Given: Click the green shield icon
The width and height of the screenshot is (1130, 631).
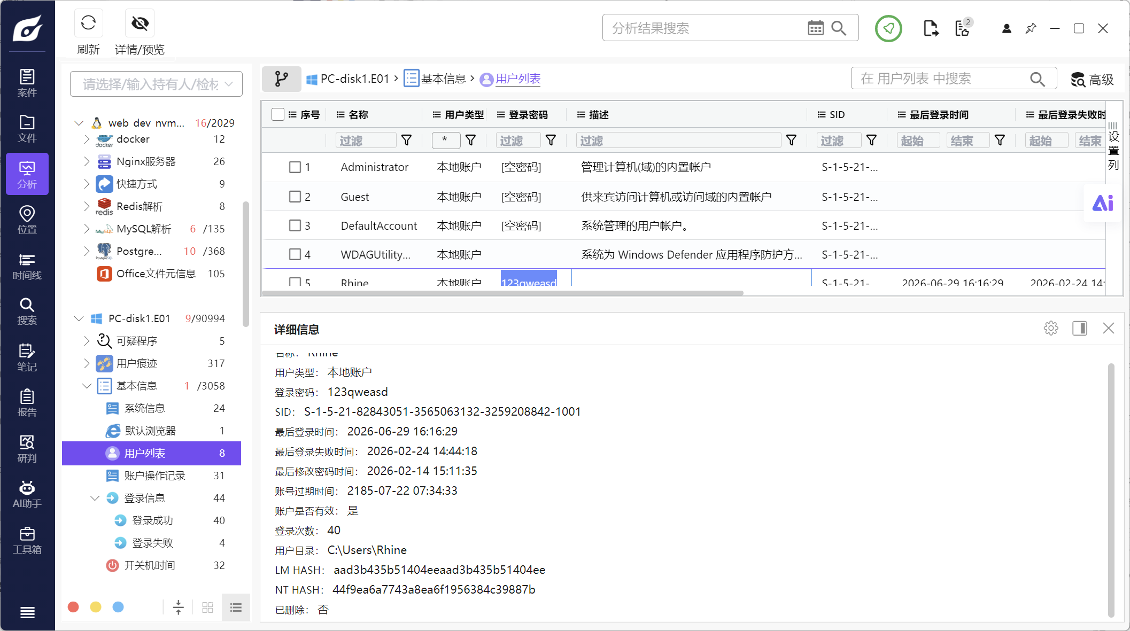Looking at the screenshot, I should (888, 28).
